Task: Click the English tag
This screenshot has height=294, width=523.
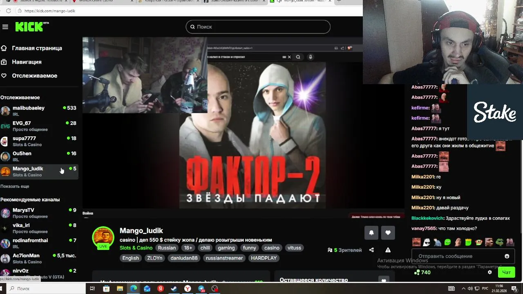Action: (131, 258)
